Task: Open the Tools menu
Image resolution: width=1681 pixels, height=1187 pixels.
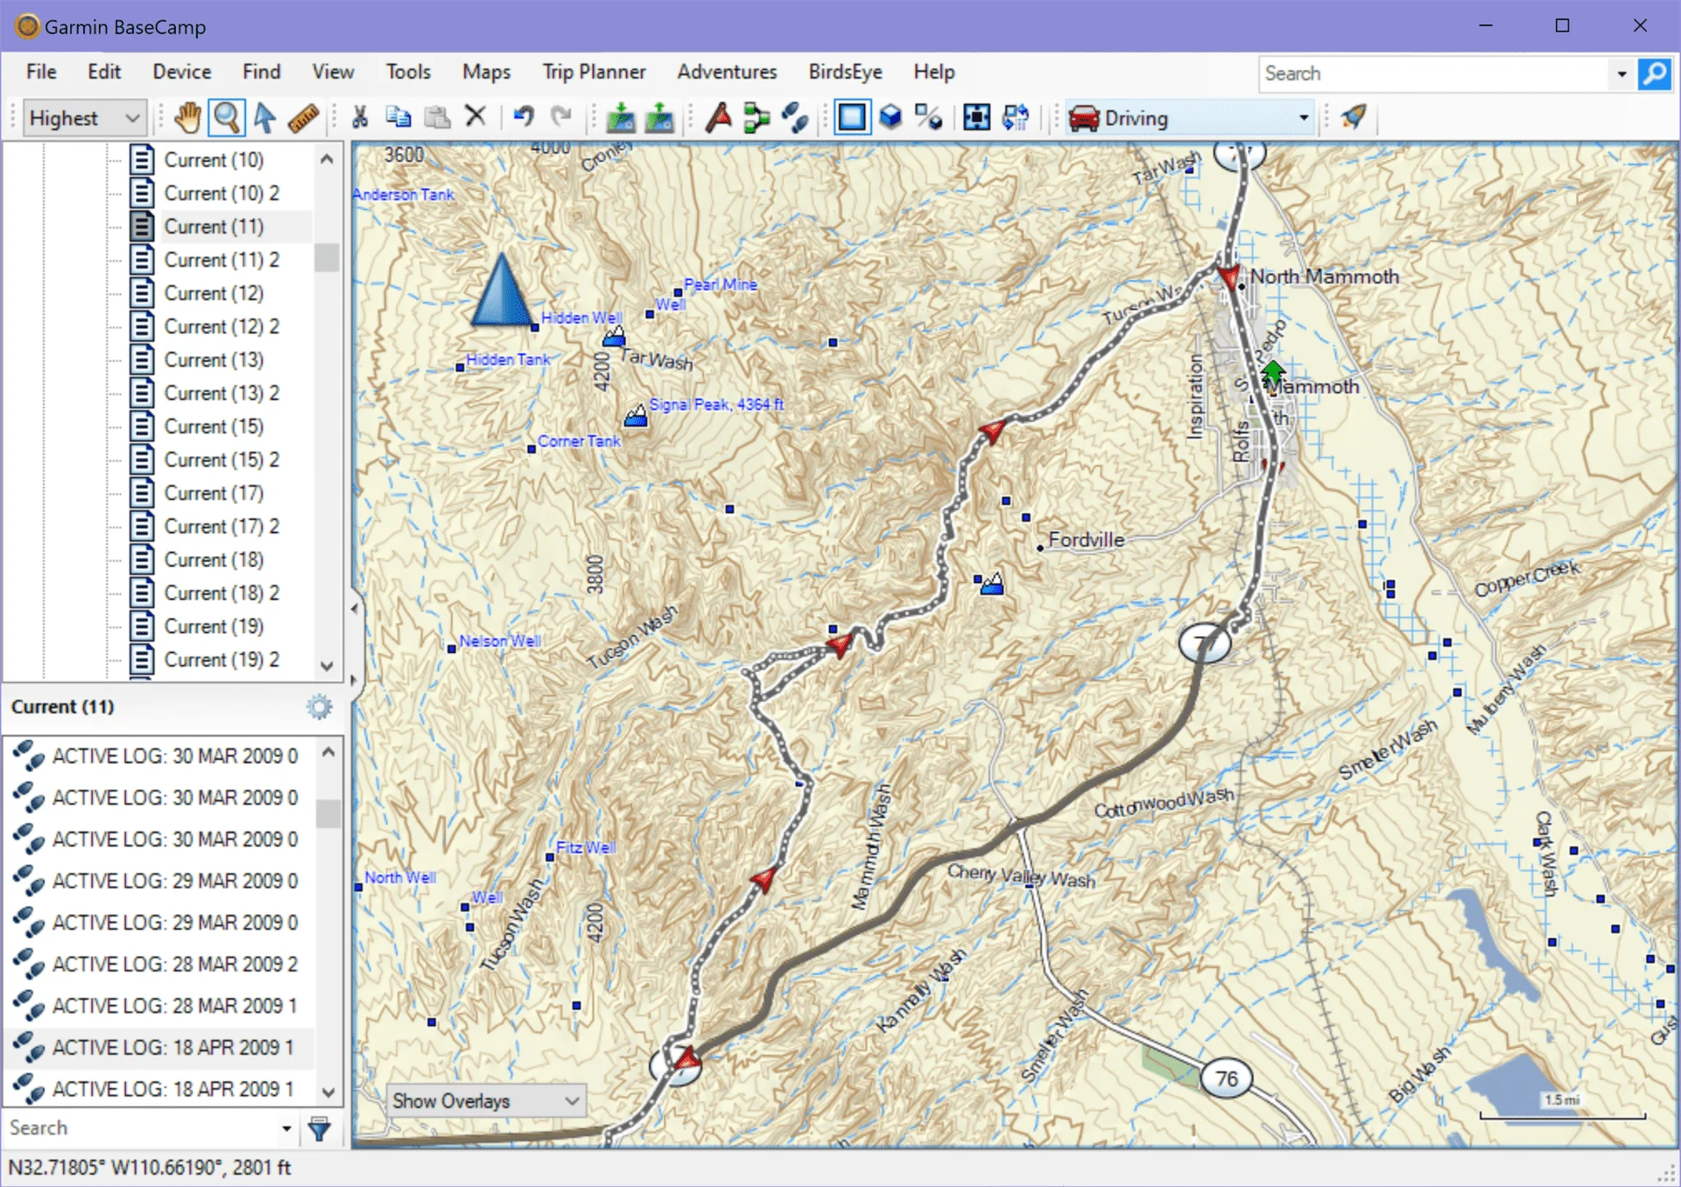Action: tap(408, 72)
